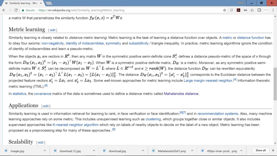Open the clustering link
This screenshot has height=156, width=277.
153,119
